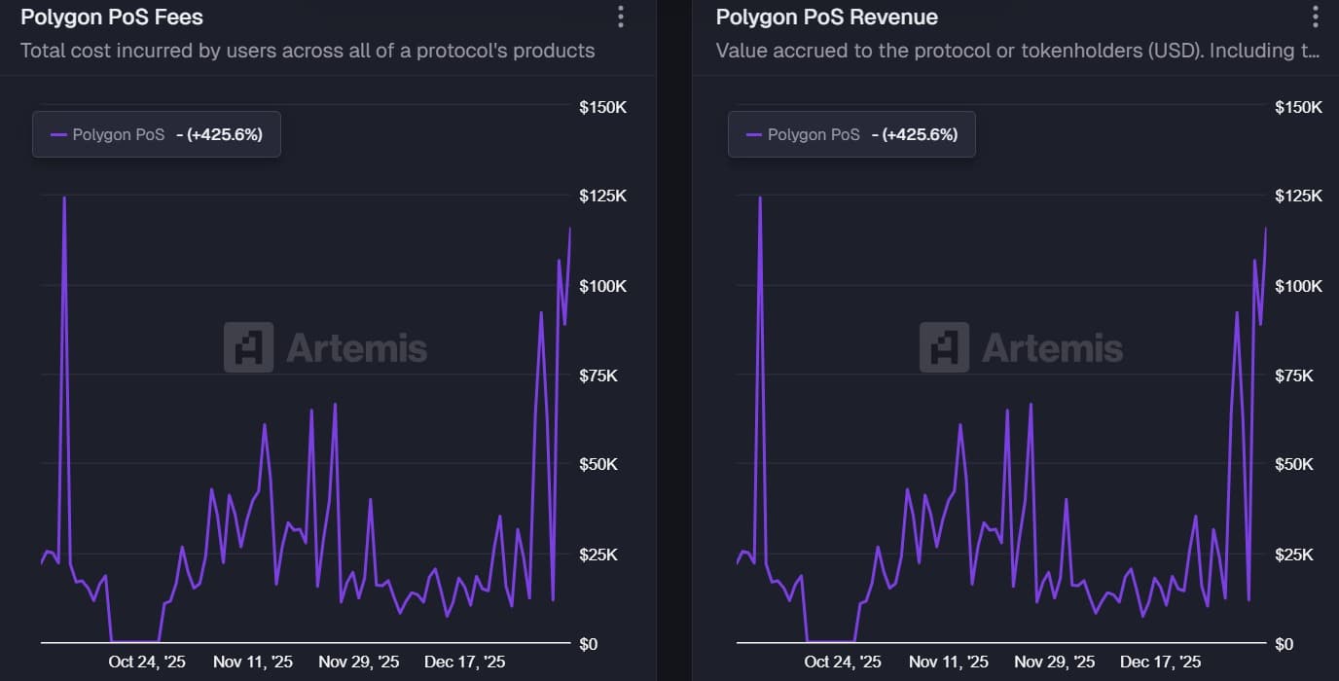1339x681 pixels.
Task: Click the Artemis watermark on the Revenue chart
Action: tap(1022, 348)
